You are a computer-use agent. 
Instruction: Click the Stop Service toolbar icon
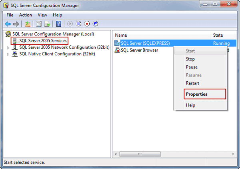click(x=87, y=24)
